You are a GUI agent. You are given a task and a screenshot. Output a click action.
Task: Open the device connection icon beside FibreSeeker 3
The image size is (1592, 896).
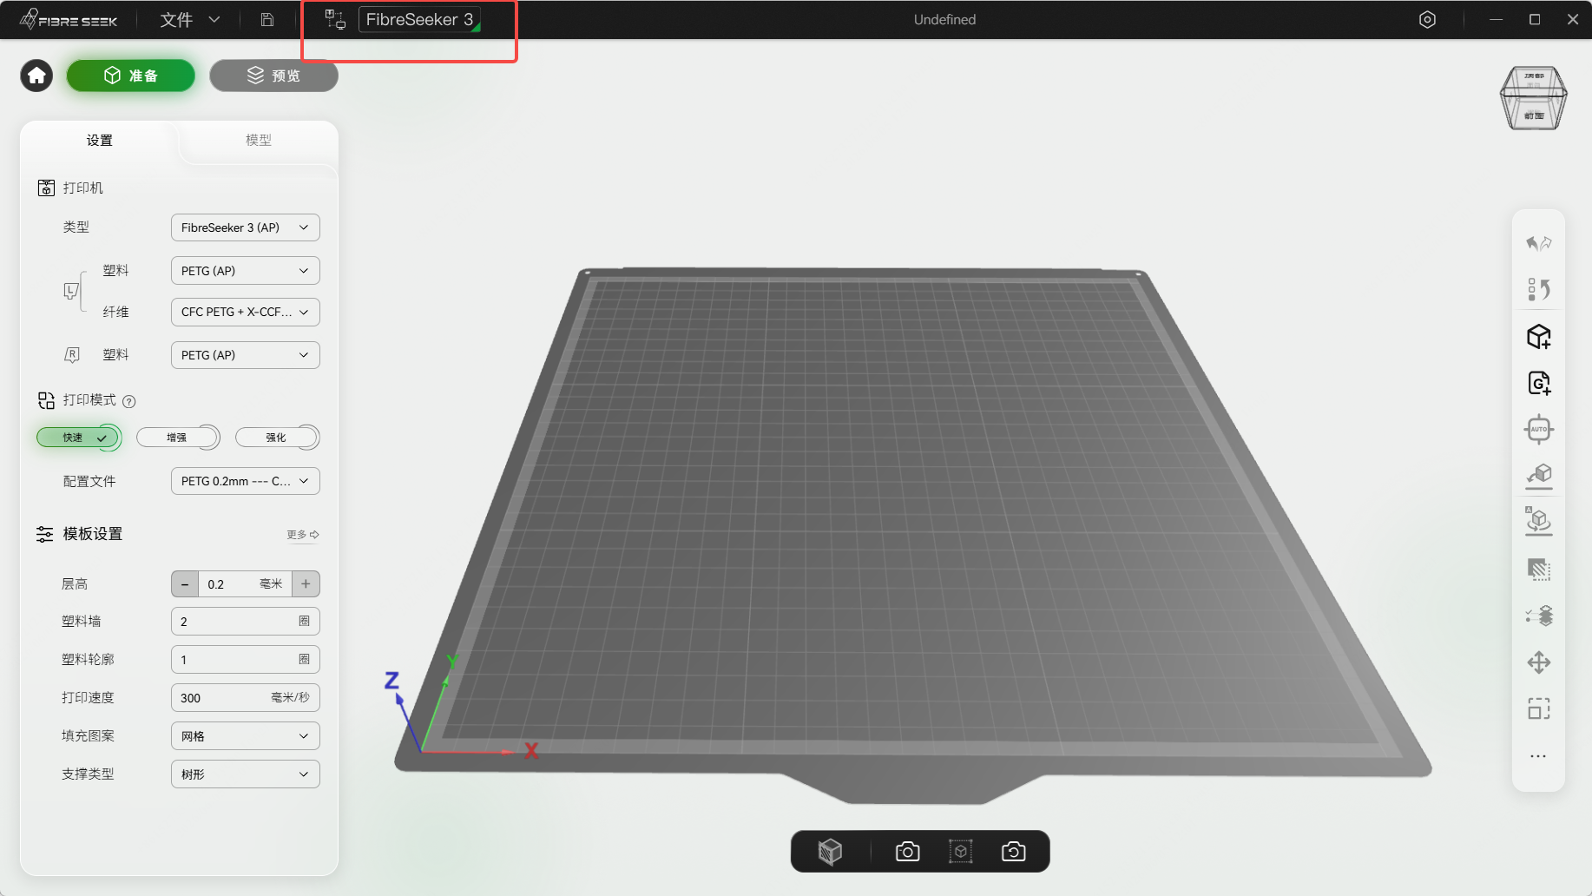point(335,19)
